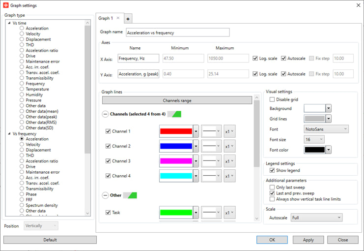This screenshot has height=251, width=364.
Task: Uncheck X Axis Log. scale checkbox
Action: [255, 58]
